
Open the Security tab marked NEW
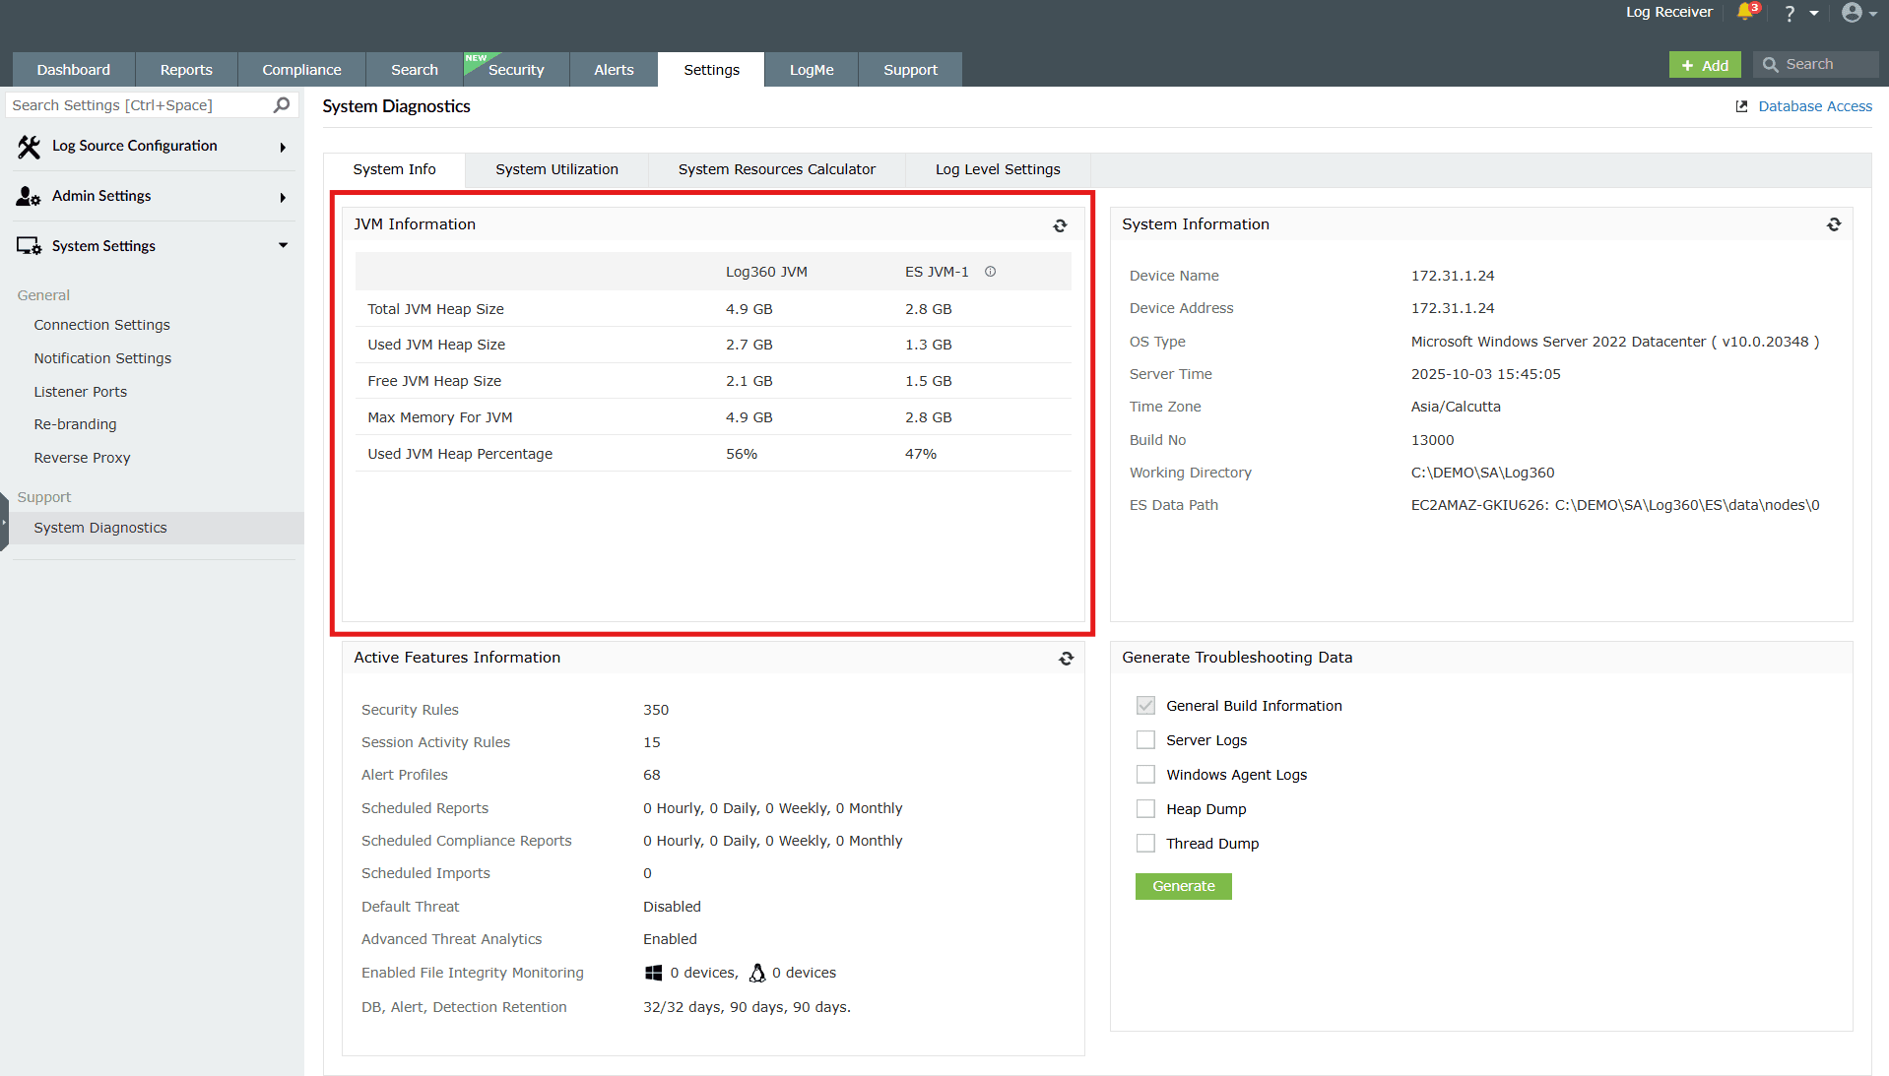(x=516, y=70)
